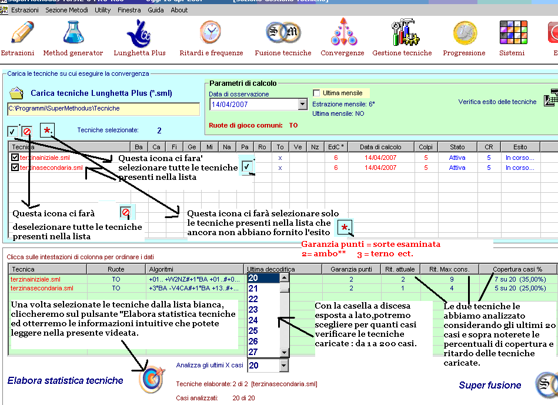Sort by Rit. attuale column header
The image size is (558, 405).
[400, 269]
